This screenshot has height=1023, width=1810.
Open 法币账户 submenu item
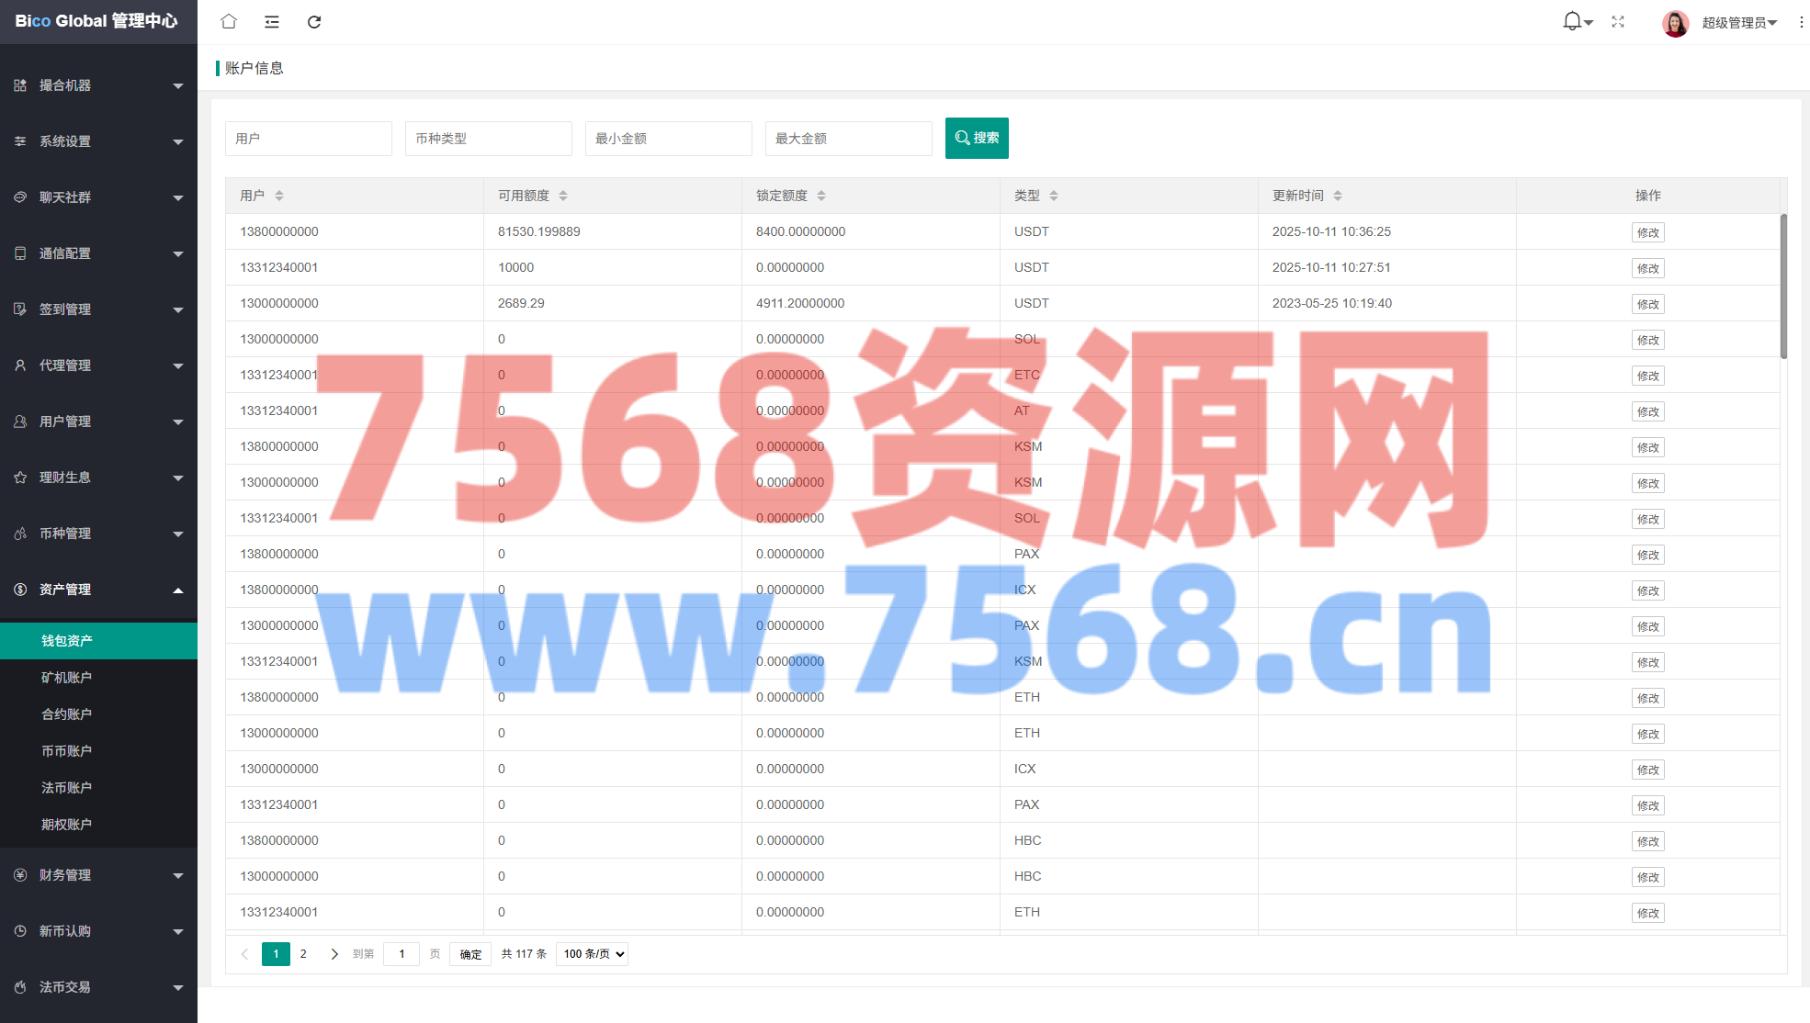66,788
